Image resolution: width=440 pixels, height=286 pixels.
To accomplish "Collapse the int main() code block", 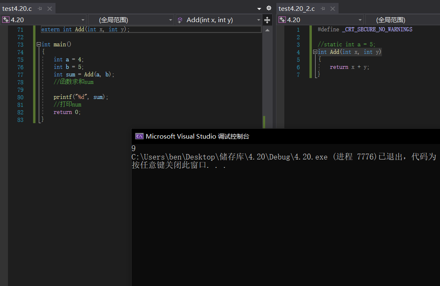I will (x=39, y=44).
